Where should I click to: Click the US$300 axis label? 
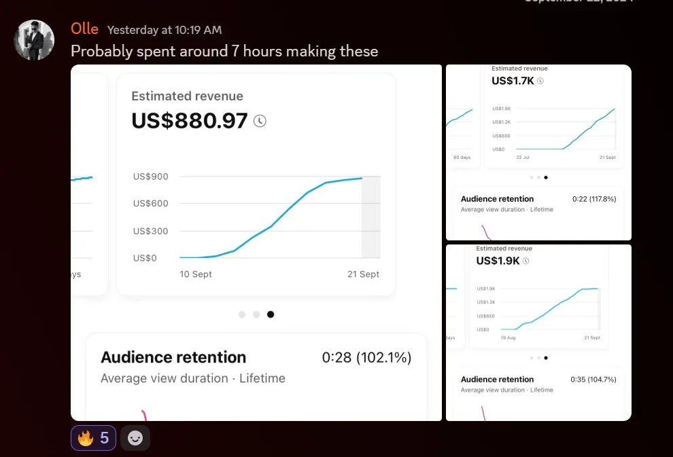coord(151,231)
